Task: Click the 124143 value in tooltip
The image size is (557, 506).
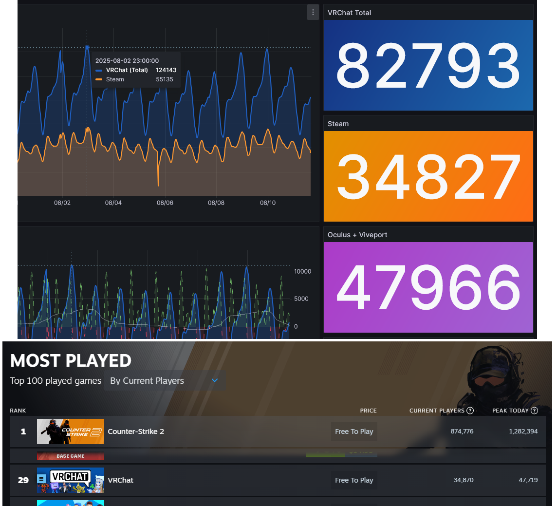Action: [166, 70]
